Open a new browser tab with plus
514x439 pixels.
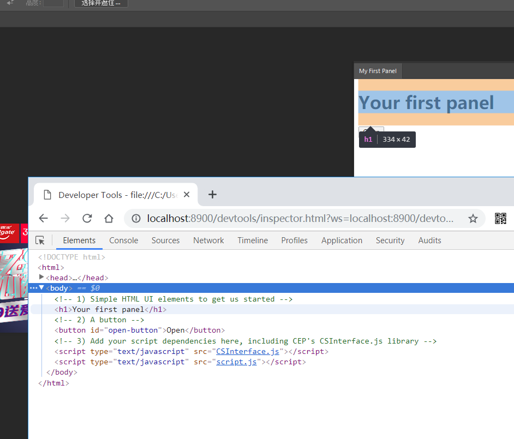click(x=212, y=195)
